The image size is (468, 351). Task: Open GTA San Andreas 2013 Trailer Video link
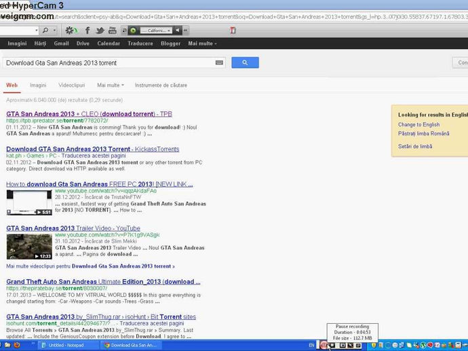[x=73, y=228]
